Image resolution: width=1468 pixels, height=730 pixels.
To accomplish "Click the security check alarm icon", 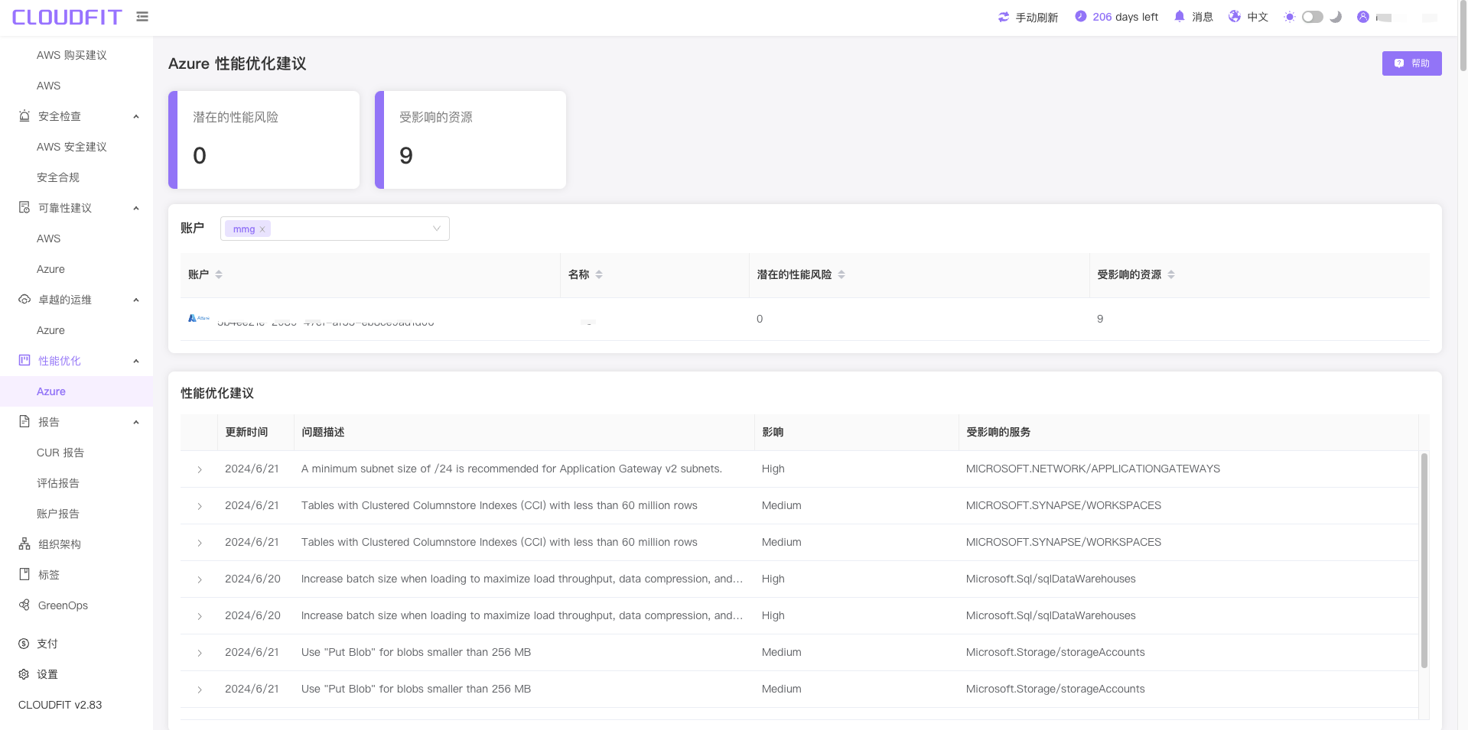I will click(24, 116).
